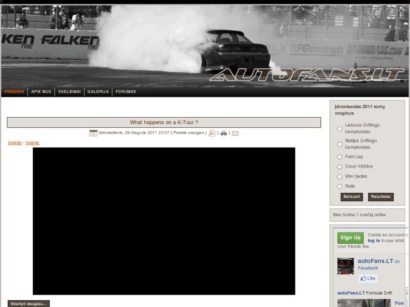Select the Fast Lap radio option
Screen dimensions: 410x307
click(340, 157)
